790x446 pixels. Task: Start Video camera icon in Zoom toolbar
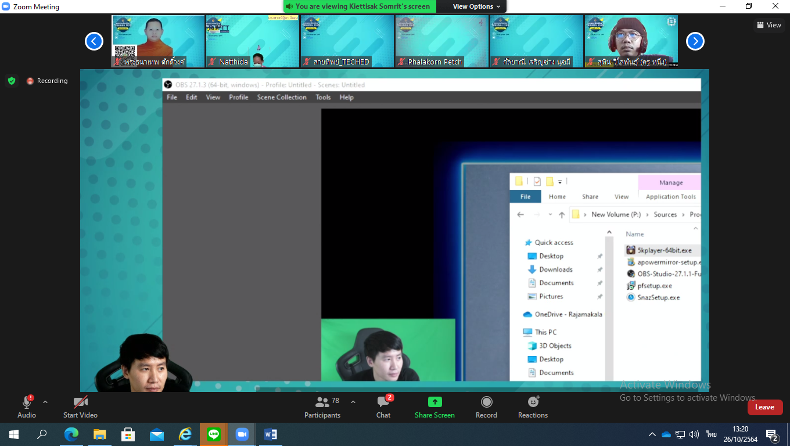[80, 402]
